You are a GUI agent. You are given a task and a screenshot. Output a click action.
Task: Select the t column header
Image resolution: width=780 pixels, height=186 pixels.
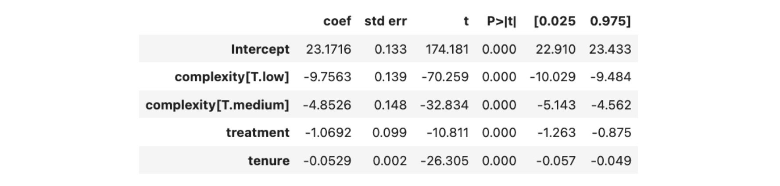[x=466, y=21]
